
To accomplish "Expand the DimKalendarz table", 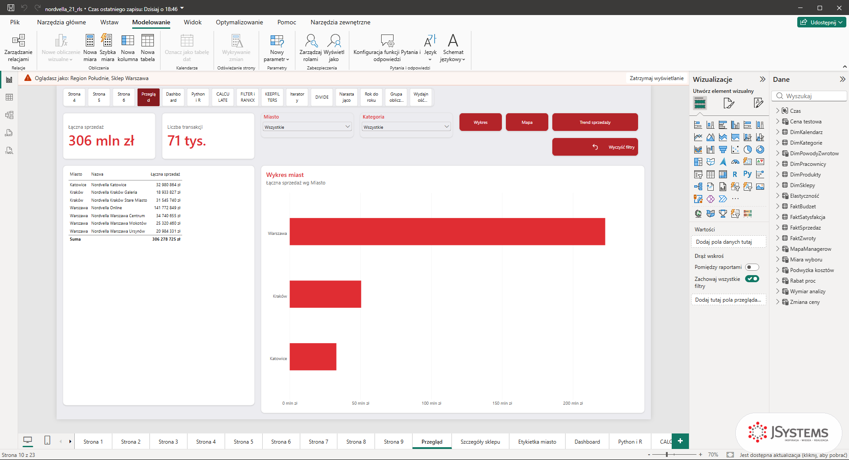I will click(x=778, y=132).
